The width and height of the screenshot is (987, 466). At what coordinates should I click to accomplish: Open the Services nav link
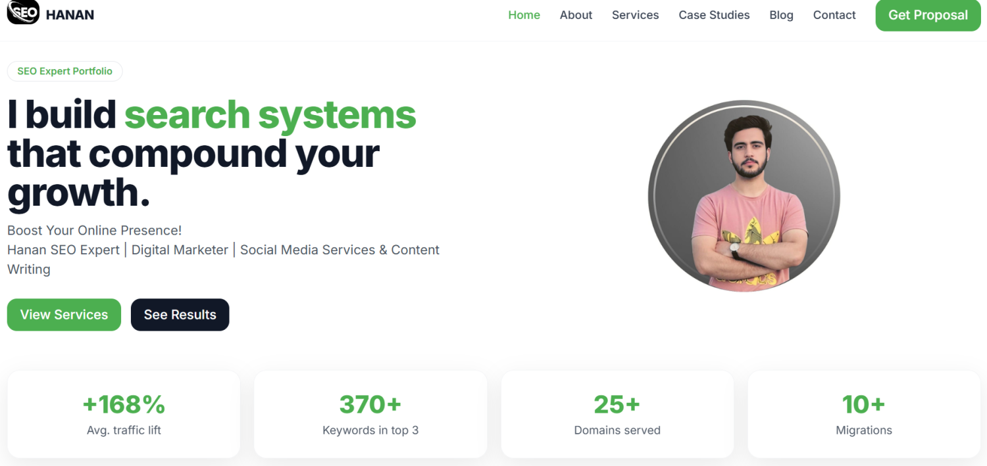tap(635, 15)
